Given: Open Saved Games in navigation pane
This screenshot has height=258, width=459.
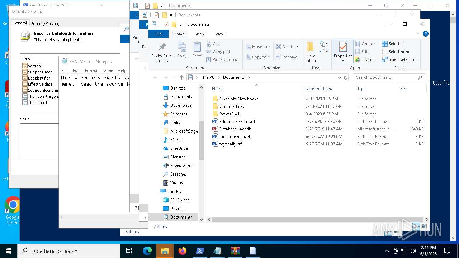Looking at the screenshot, I should 183,166.
